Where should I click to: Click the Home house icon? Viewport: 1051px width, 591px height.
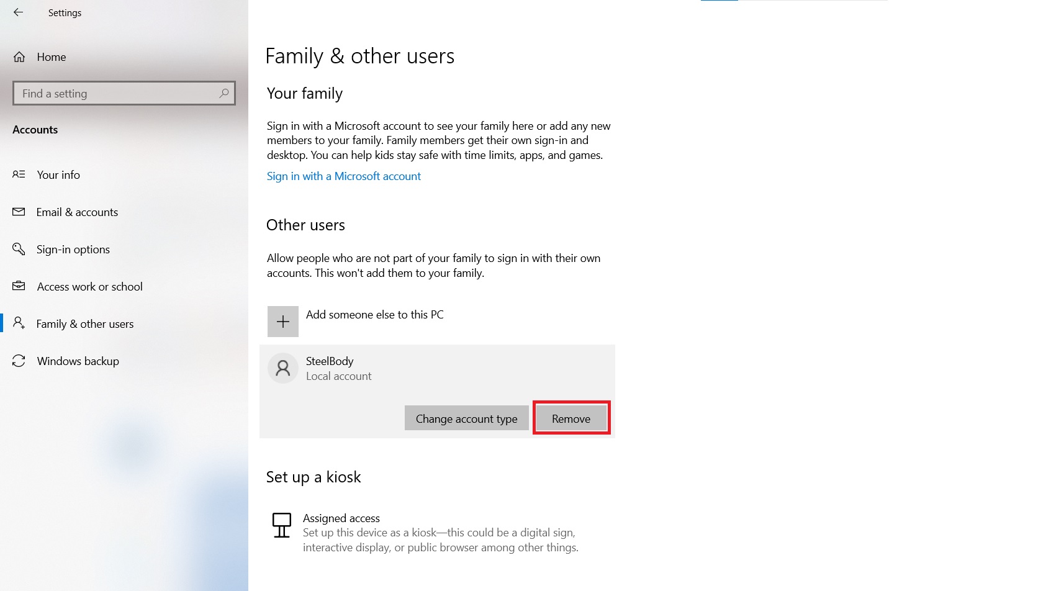[x=19, y=57]
